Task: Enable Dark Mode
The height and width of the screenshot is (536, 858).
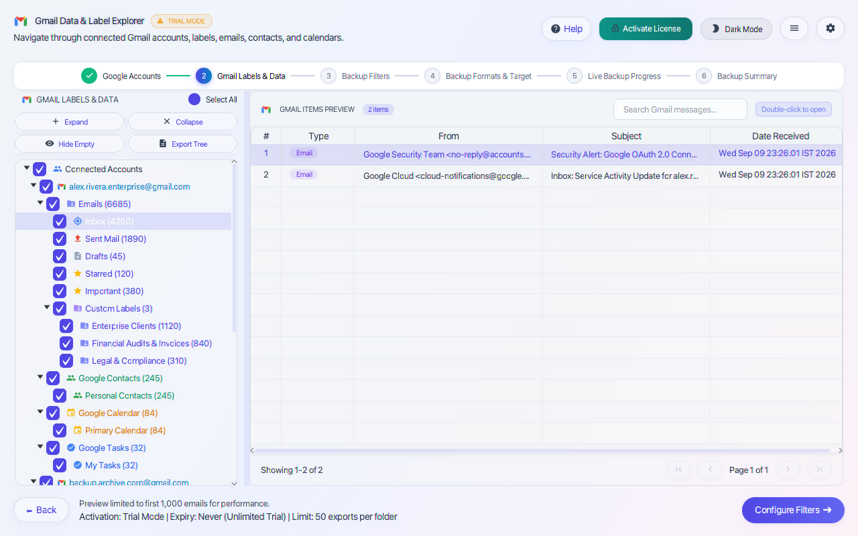Action: tap(737, 29)
